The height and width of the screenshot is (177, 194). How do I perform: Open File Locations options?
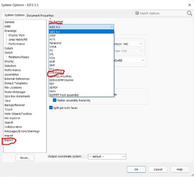point(13,88)
